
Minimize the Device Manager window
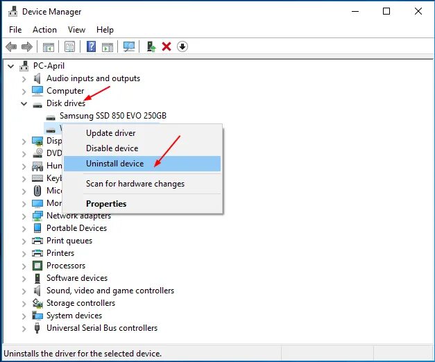tap(355, 11)
